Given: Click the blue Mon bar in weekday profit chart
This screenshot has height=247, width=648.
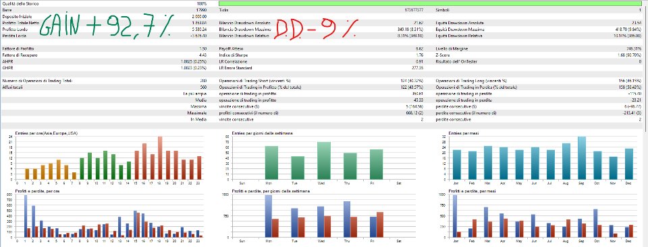Looking at the screenshot, I should tap(268, 217).
